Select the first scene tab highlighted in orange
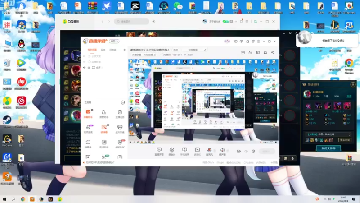The width and height of the screenshot is (360, 203). [x=92, y=50]
